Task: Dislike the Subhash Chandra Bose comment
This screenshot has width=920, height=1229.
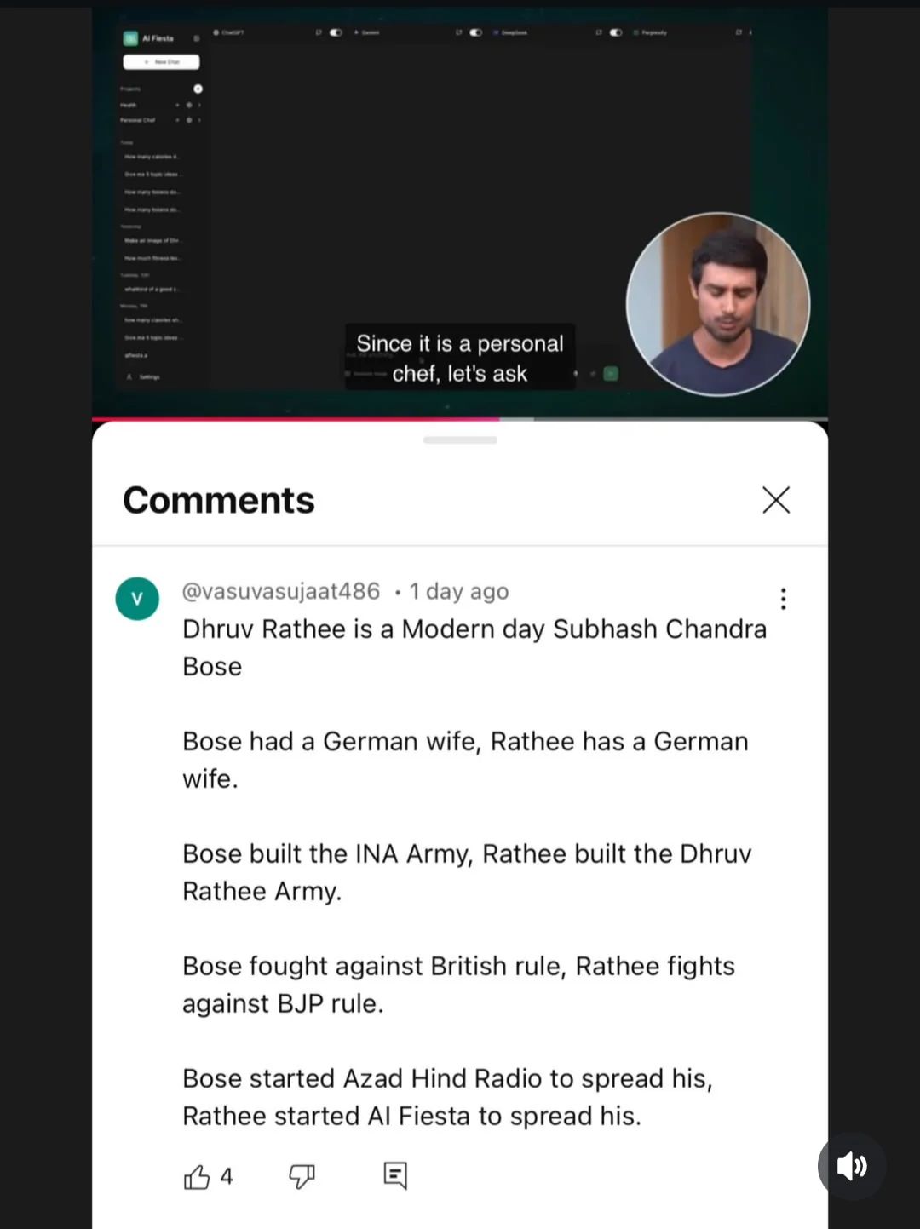Action: coord(302,1176)
